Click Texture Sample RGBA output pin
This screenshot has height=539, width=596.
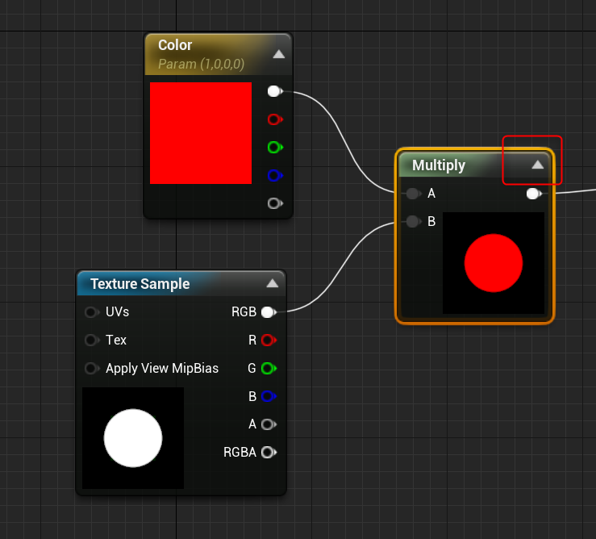[269, 453]
